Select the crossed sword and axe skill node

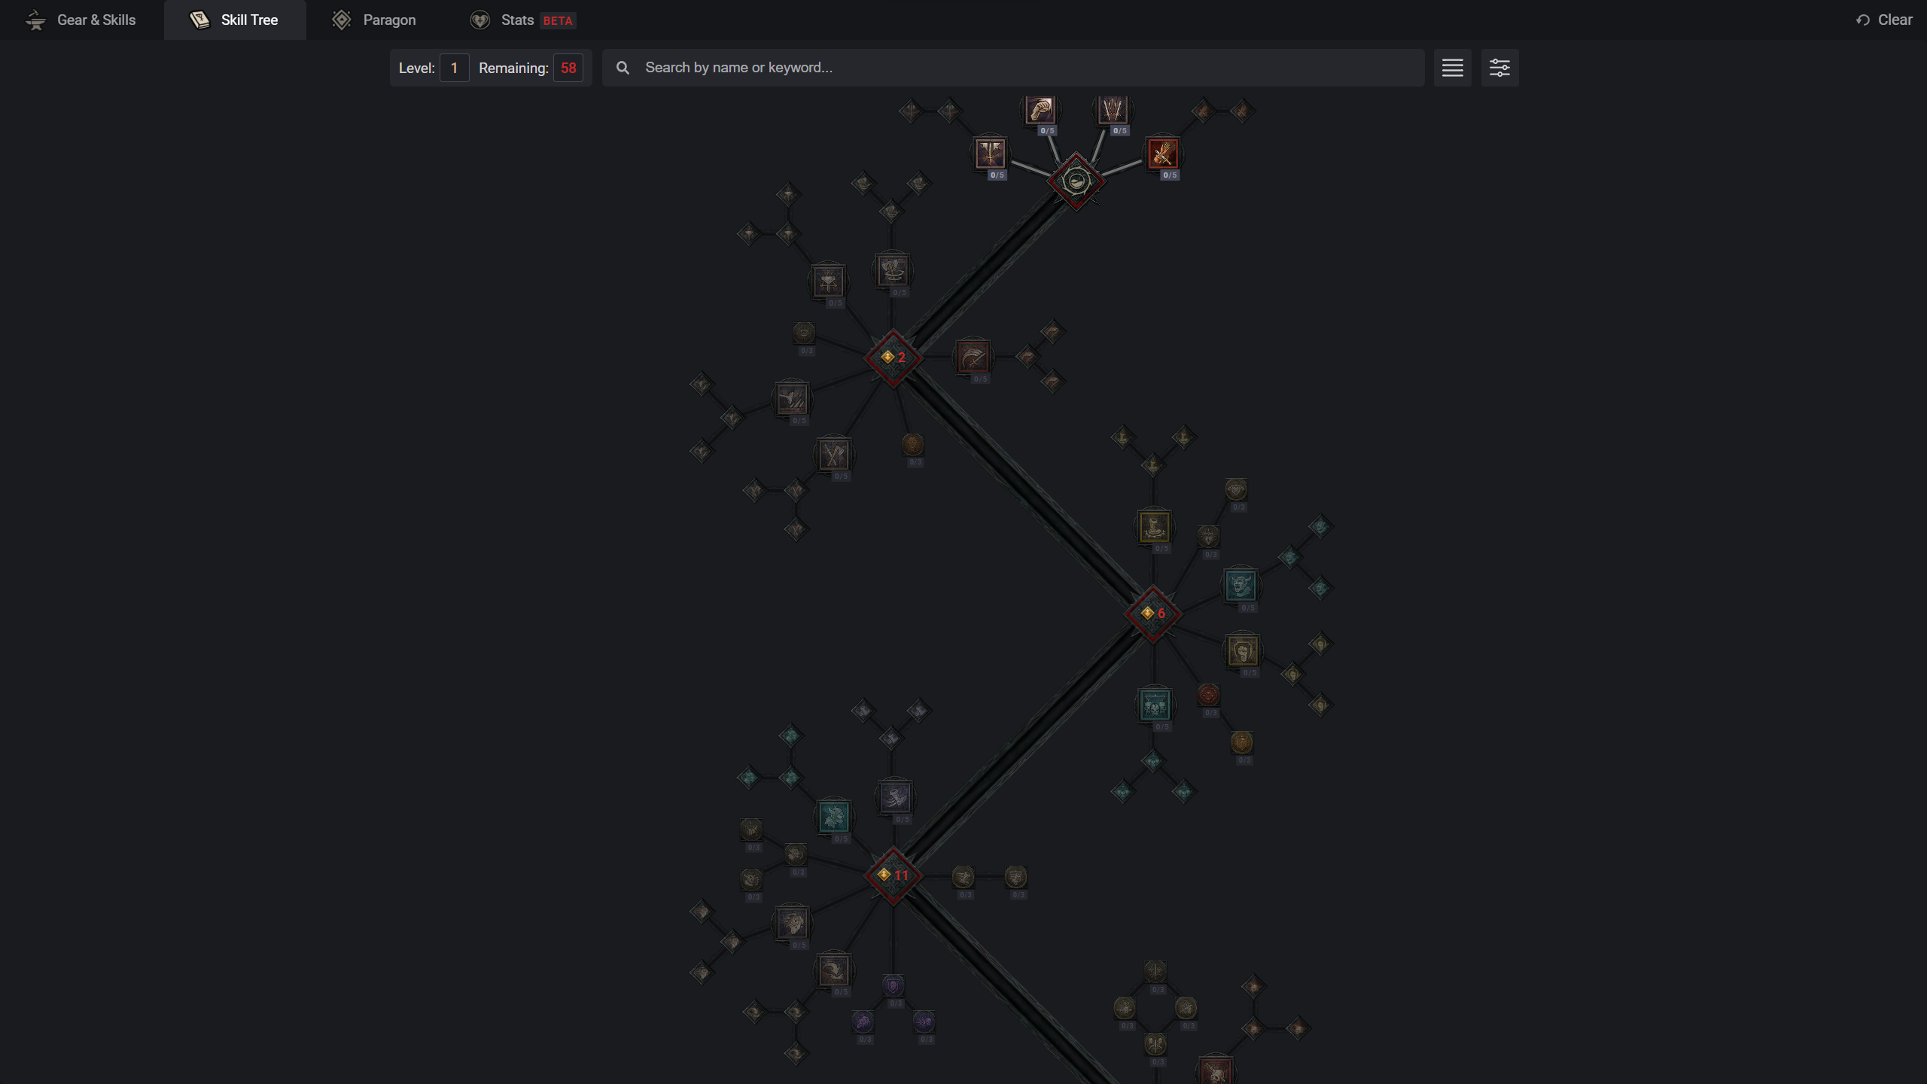[833, 455]
